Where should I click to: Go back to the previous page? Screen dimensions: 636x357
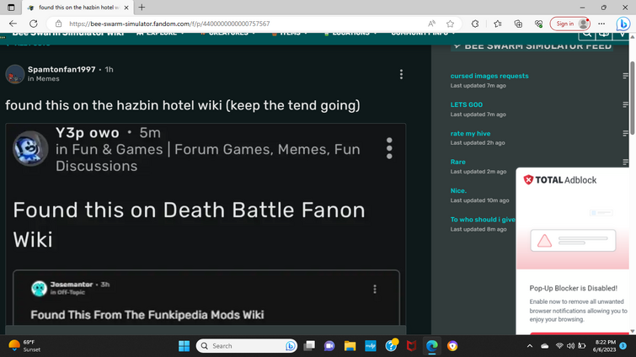[x=13, y=24]
